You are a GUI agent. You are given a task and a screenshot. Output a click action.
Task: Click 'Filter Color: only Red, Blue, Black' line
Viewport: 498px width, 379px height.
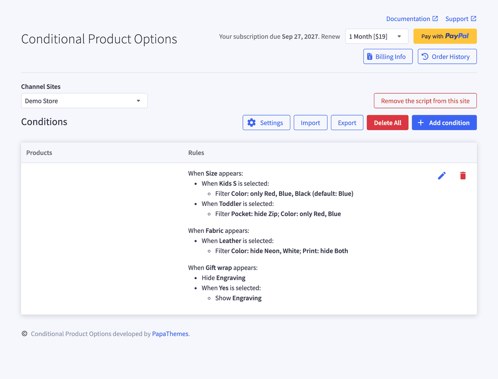click(284, 193)
